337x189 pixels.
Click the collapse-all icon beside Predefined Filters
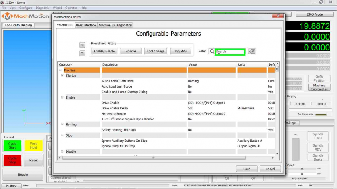[x=82, y=53]
